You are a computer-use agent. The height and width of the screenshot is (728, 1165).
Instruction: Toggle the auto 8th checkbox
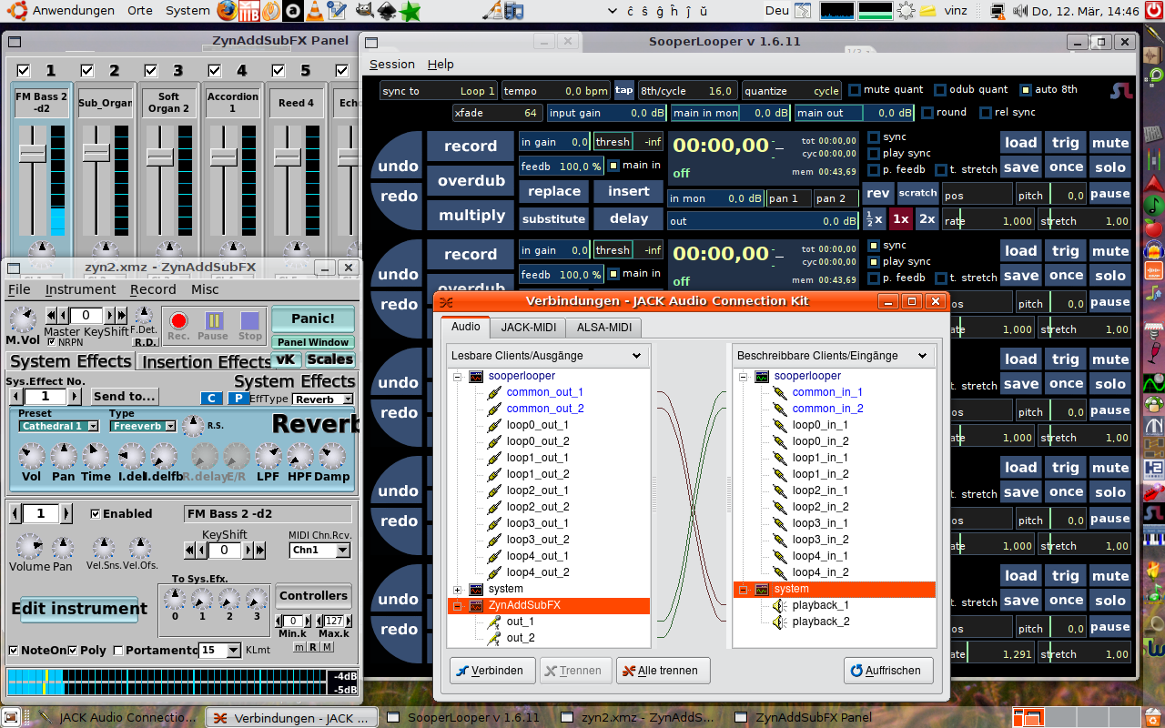tap(1026, 90)
